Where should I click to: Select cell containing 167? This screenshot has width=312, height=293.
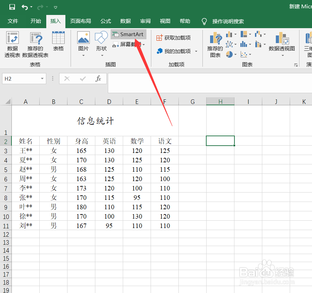pyautogui.click(x=81, y=226)
